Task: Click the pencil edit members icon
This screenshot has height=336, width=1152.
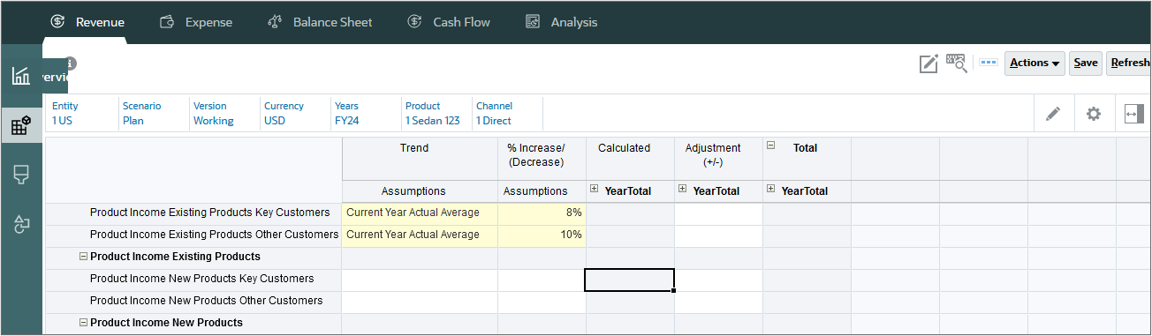Action: (x=1053, y=114)
